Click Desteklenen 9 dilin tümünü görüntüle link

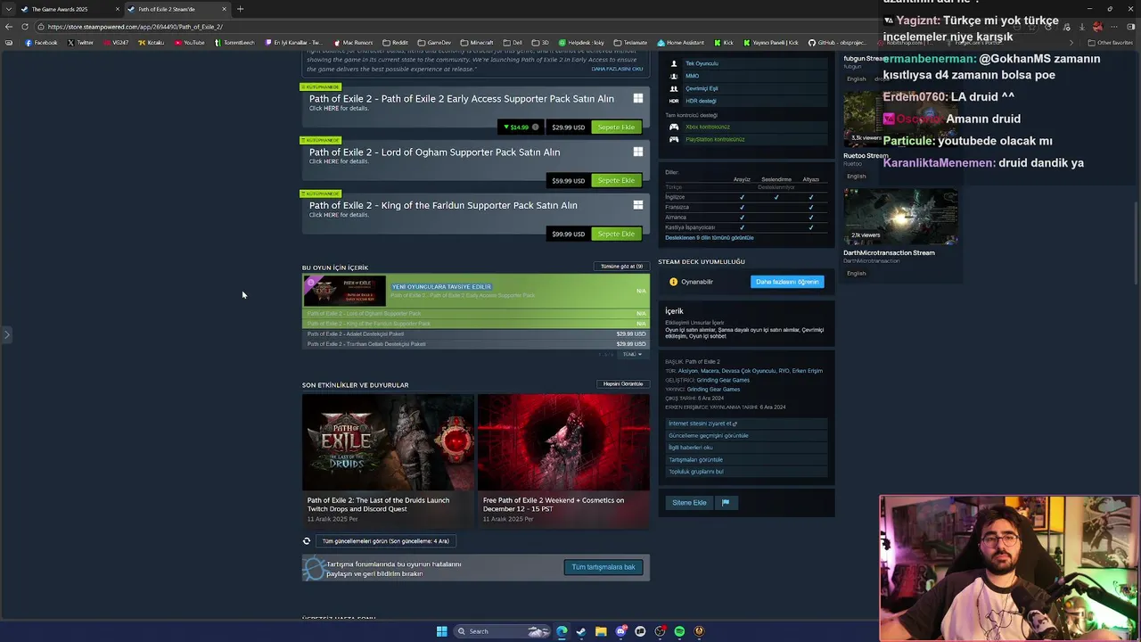[710, 238]
